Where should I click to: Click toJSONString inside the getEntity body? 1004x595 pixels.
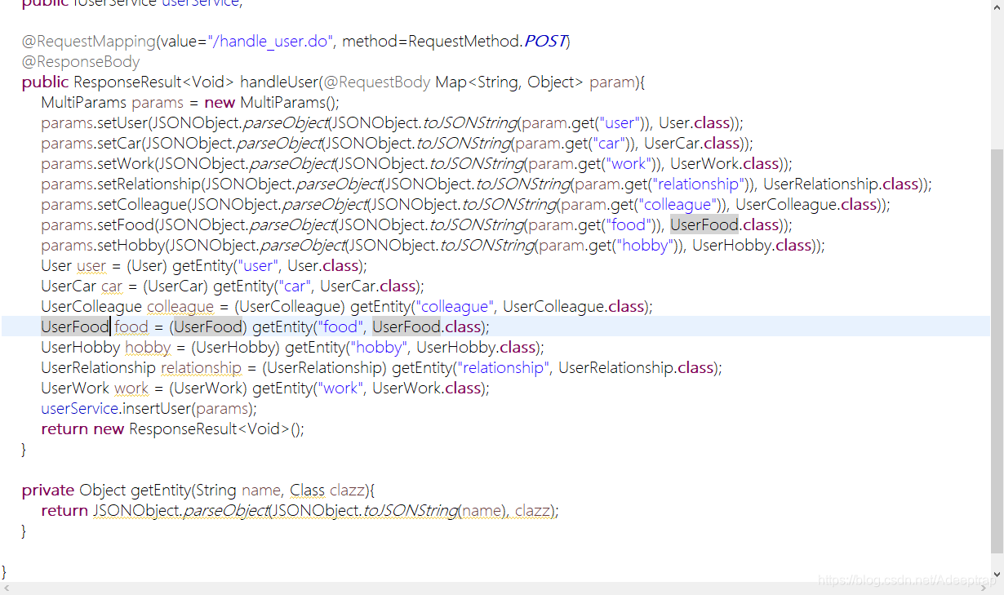(x=411, y=510)
